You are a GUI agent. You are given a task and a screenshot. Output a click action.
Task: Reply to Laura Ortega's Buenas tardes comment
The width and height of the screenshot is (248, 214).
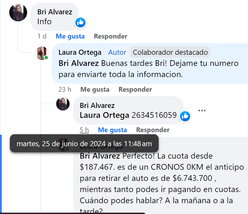pyautogui.click(x=135, y=89)
